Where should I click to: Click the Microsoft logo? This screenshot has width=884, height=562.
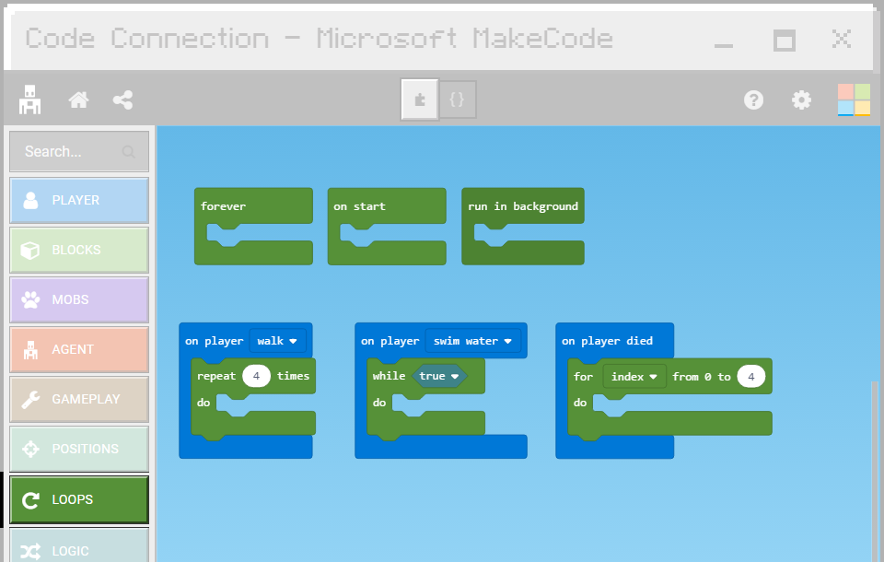(x=854, y=100)
